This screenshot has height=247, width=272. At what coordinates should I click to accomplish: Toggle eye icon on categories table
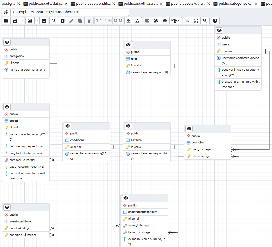coord(7,42)
